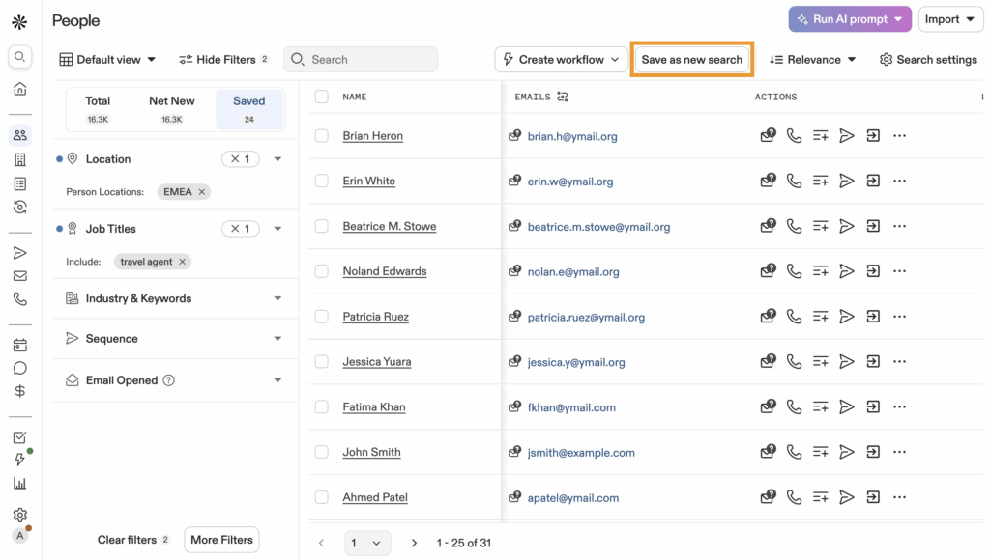Open the Default view dropdown

pos(107,60)
